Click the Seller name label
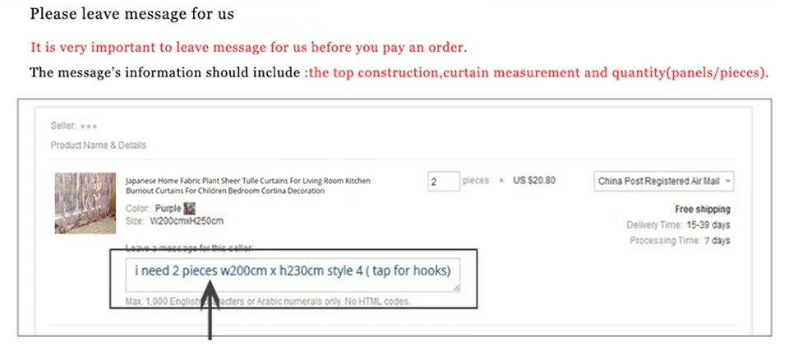The height and width of the screenshot is (346, 789). tap(74, 126)
